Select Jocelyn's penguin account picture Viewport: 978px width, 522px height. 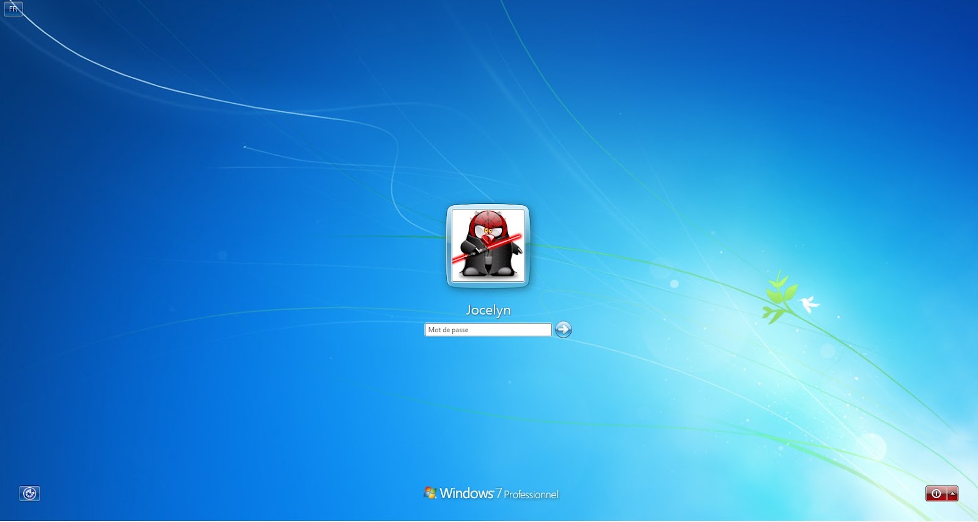[488, 245]
